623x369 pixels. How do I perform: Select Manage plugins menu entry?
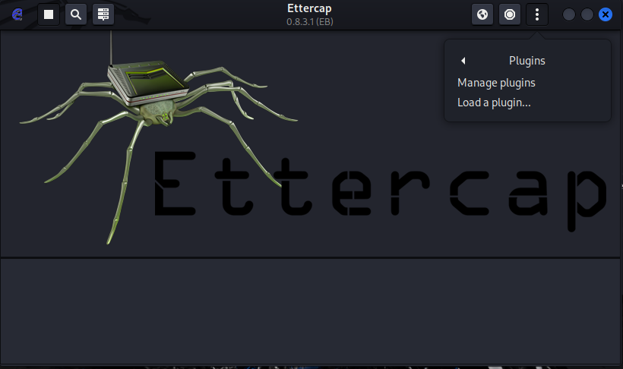pos(496,83)
